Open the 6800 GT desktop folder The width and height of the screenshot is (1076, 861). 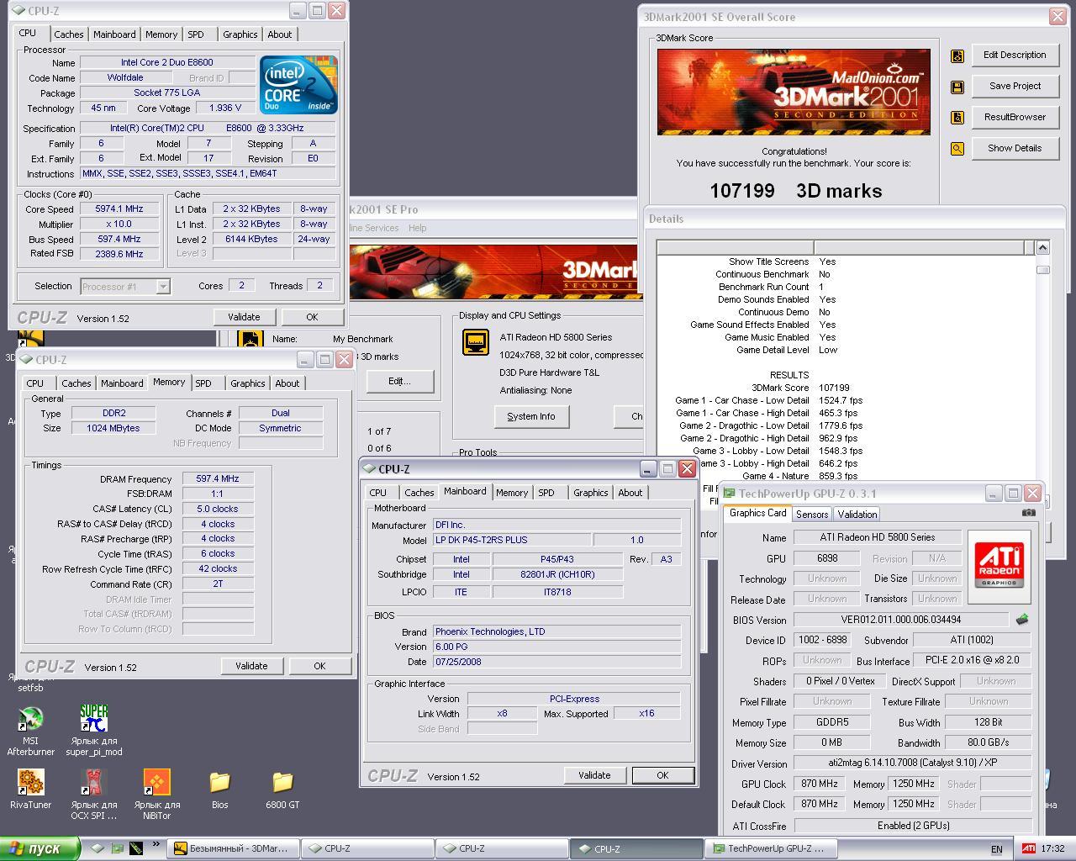coord(282,790)
